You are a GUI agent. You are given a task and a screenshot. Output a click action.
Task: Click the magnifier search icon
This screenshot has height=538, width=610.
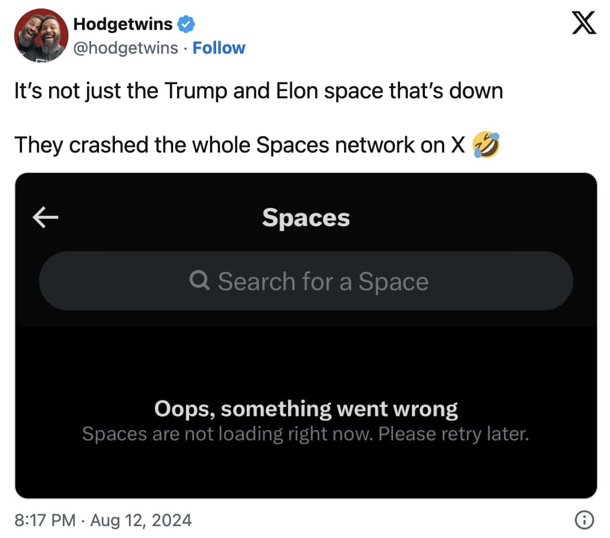(x=200, y=280)
